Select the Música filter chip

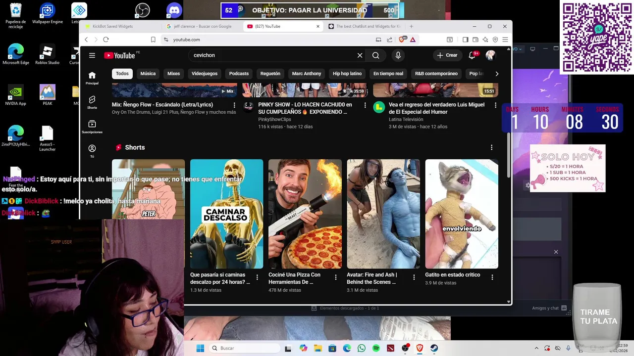pyautogui.click(x=148, y=74)
